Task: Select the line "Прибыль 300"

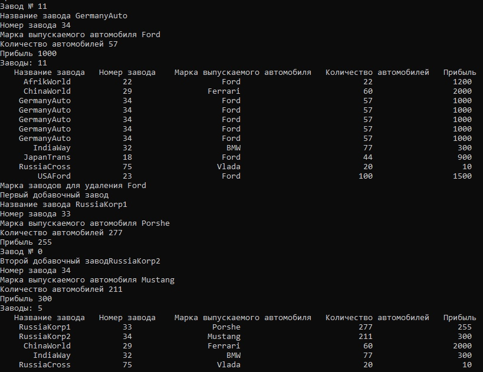Action: pos(26,299)
